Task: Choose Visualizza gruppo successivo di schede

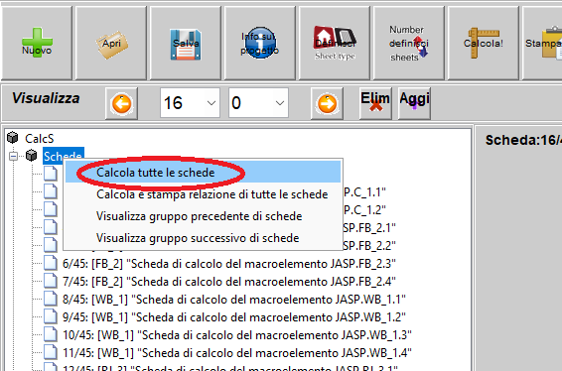Action: (203, 238)
